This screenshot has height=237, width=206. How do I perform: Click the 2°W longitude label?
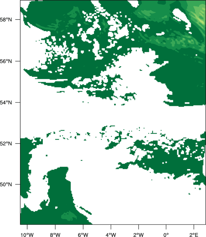pos(138,235)
